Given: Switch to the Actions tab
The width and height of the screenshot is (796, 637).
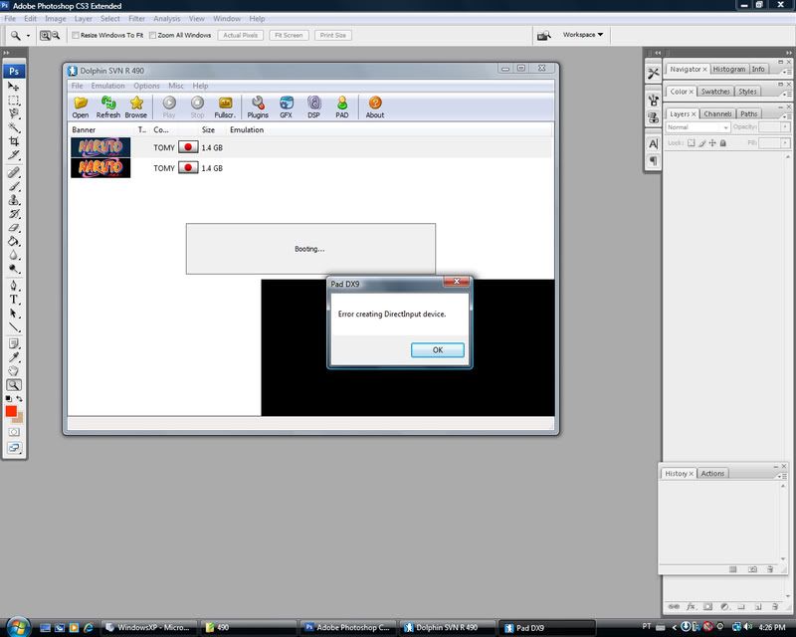Looking at the screenshot, I should (x=712, y=474).
